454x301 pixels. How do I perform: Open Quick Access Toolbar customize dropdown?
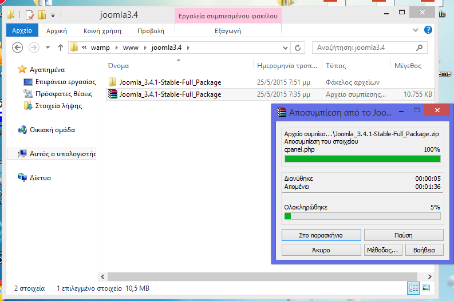(53, 15)
